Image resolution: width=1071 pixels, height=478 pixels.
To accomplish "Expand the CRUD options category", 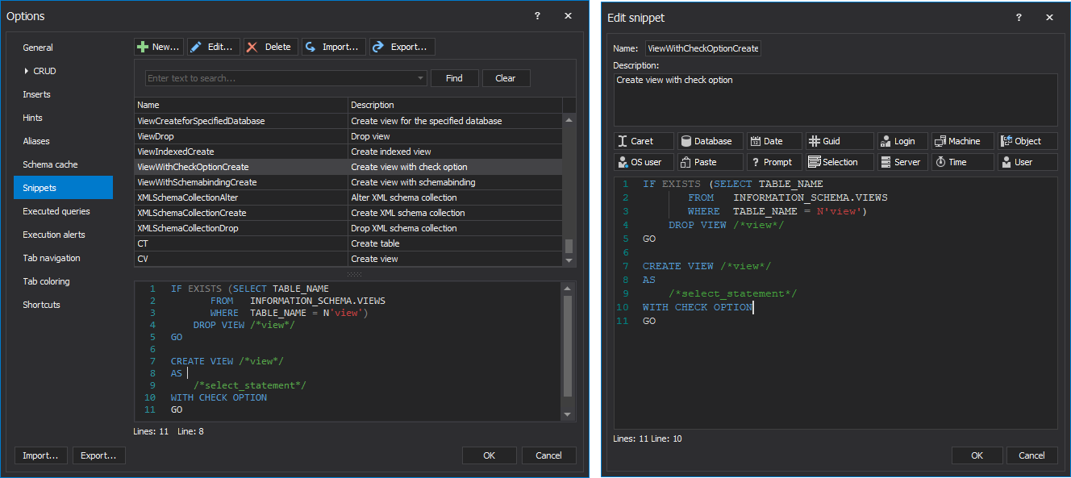I will point(27,71).
